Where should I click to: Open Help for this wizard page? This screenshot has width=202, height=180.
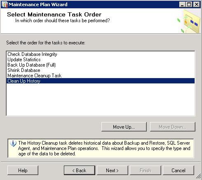pyautogui.click(x=23, y=171)
